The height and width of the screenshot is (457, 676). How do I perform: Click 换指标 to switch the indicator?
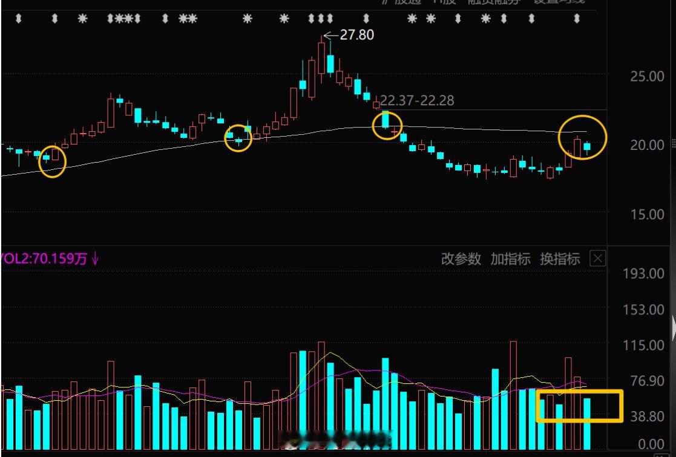click(x=560, y=259)
